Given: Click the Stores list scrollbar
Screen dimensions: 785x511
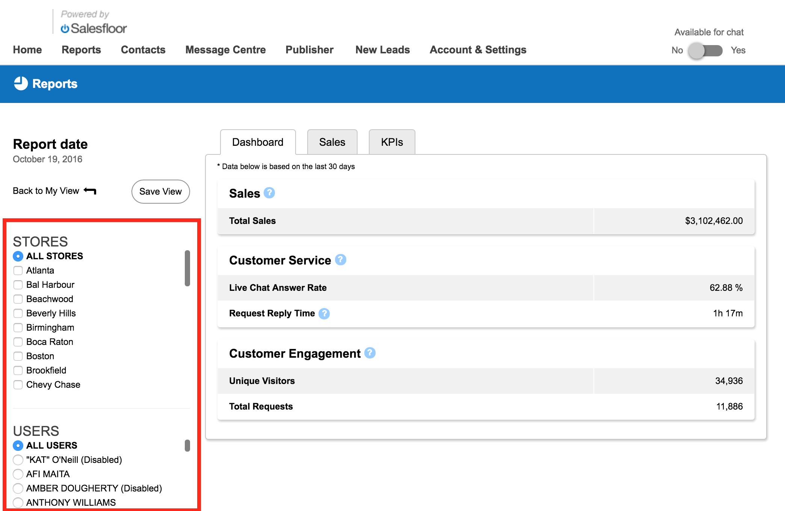Looking at the screenshot, I should coord(187,268).
